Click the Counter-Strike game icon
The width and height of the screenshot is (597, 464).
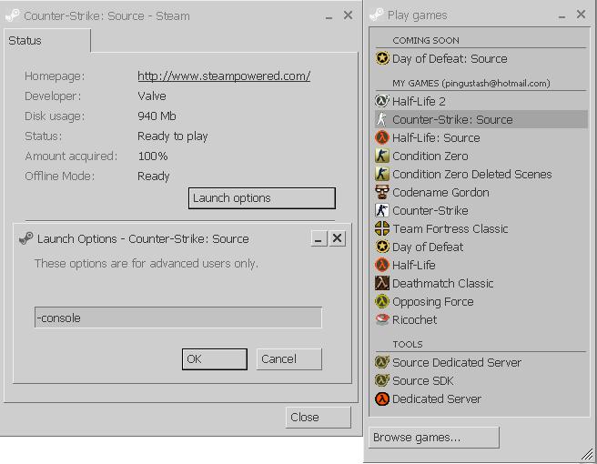click(382, 210)
